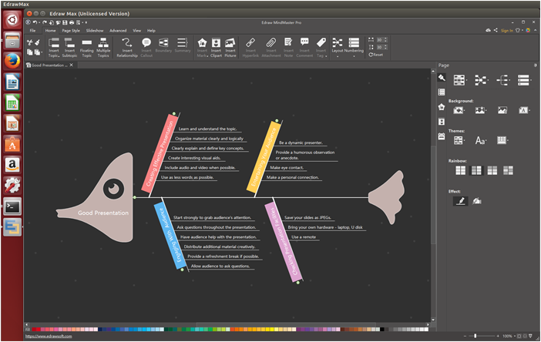Screen dimensions: 541x342
Task: Click the Insert Topic icon
Action: (x=53, y=46)
